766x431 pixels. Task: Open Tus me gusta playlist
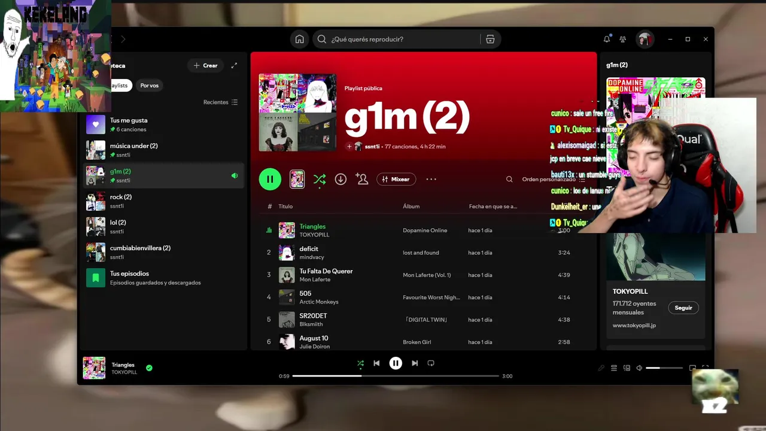pyautogui.click(x=163, y=125)
